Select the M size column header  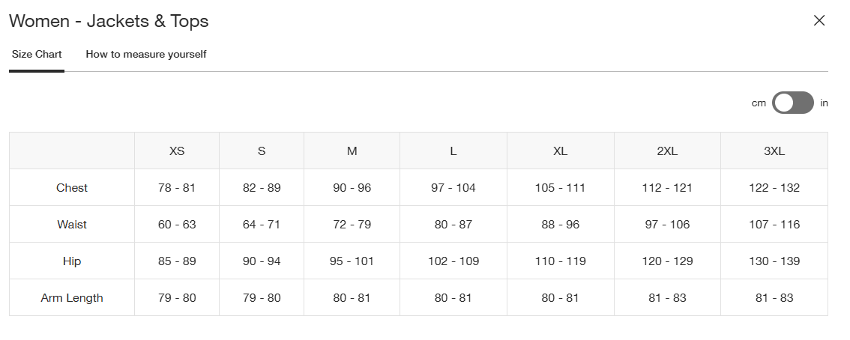coord(352,151)
